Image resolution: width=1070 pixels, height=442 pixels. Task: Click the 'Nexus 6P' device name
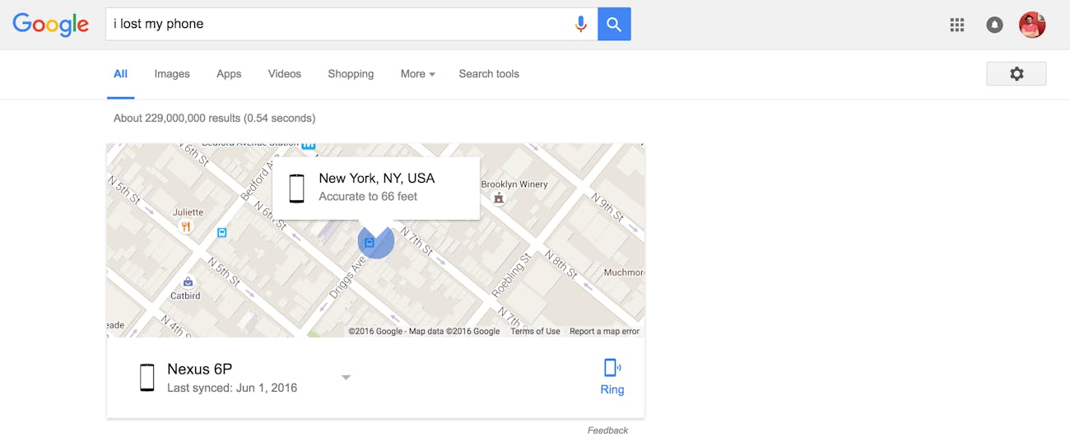click(x=200, y=369)
